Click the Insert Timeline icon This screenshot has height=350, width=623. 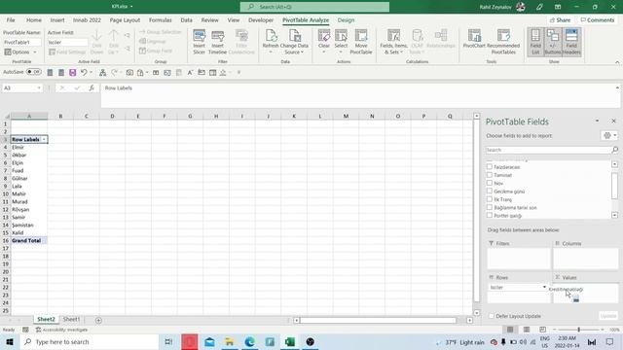point(217,42)
